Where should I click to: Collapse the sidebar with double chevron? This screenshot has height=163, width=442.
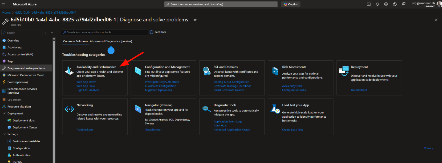(x=52, y=33)
